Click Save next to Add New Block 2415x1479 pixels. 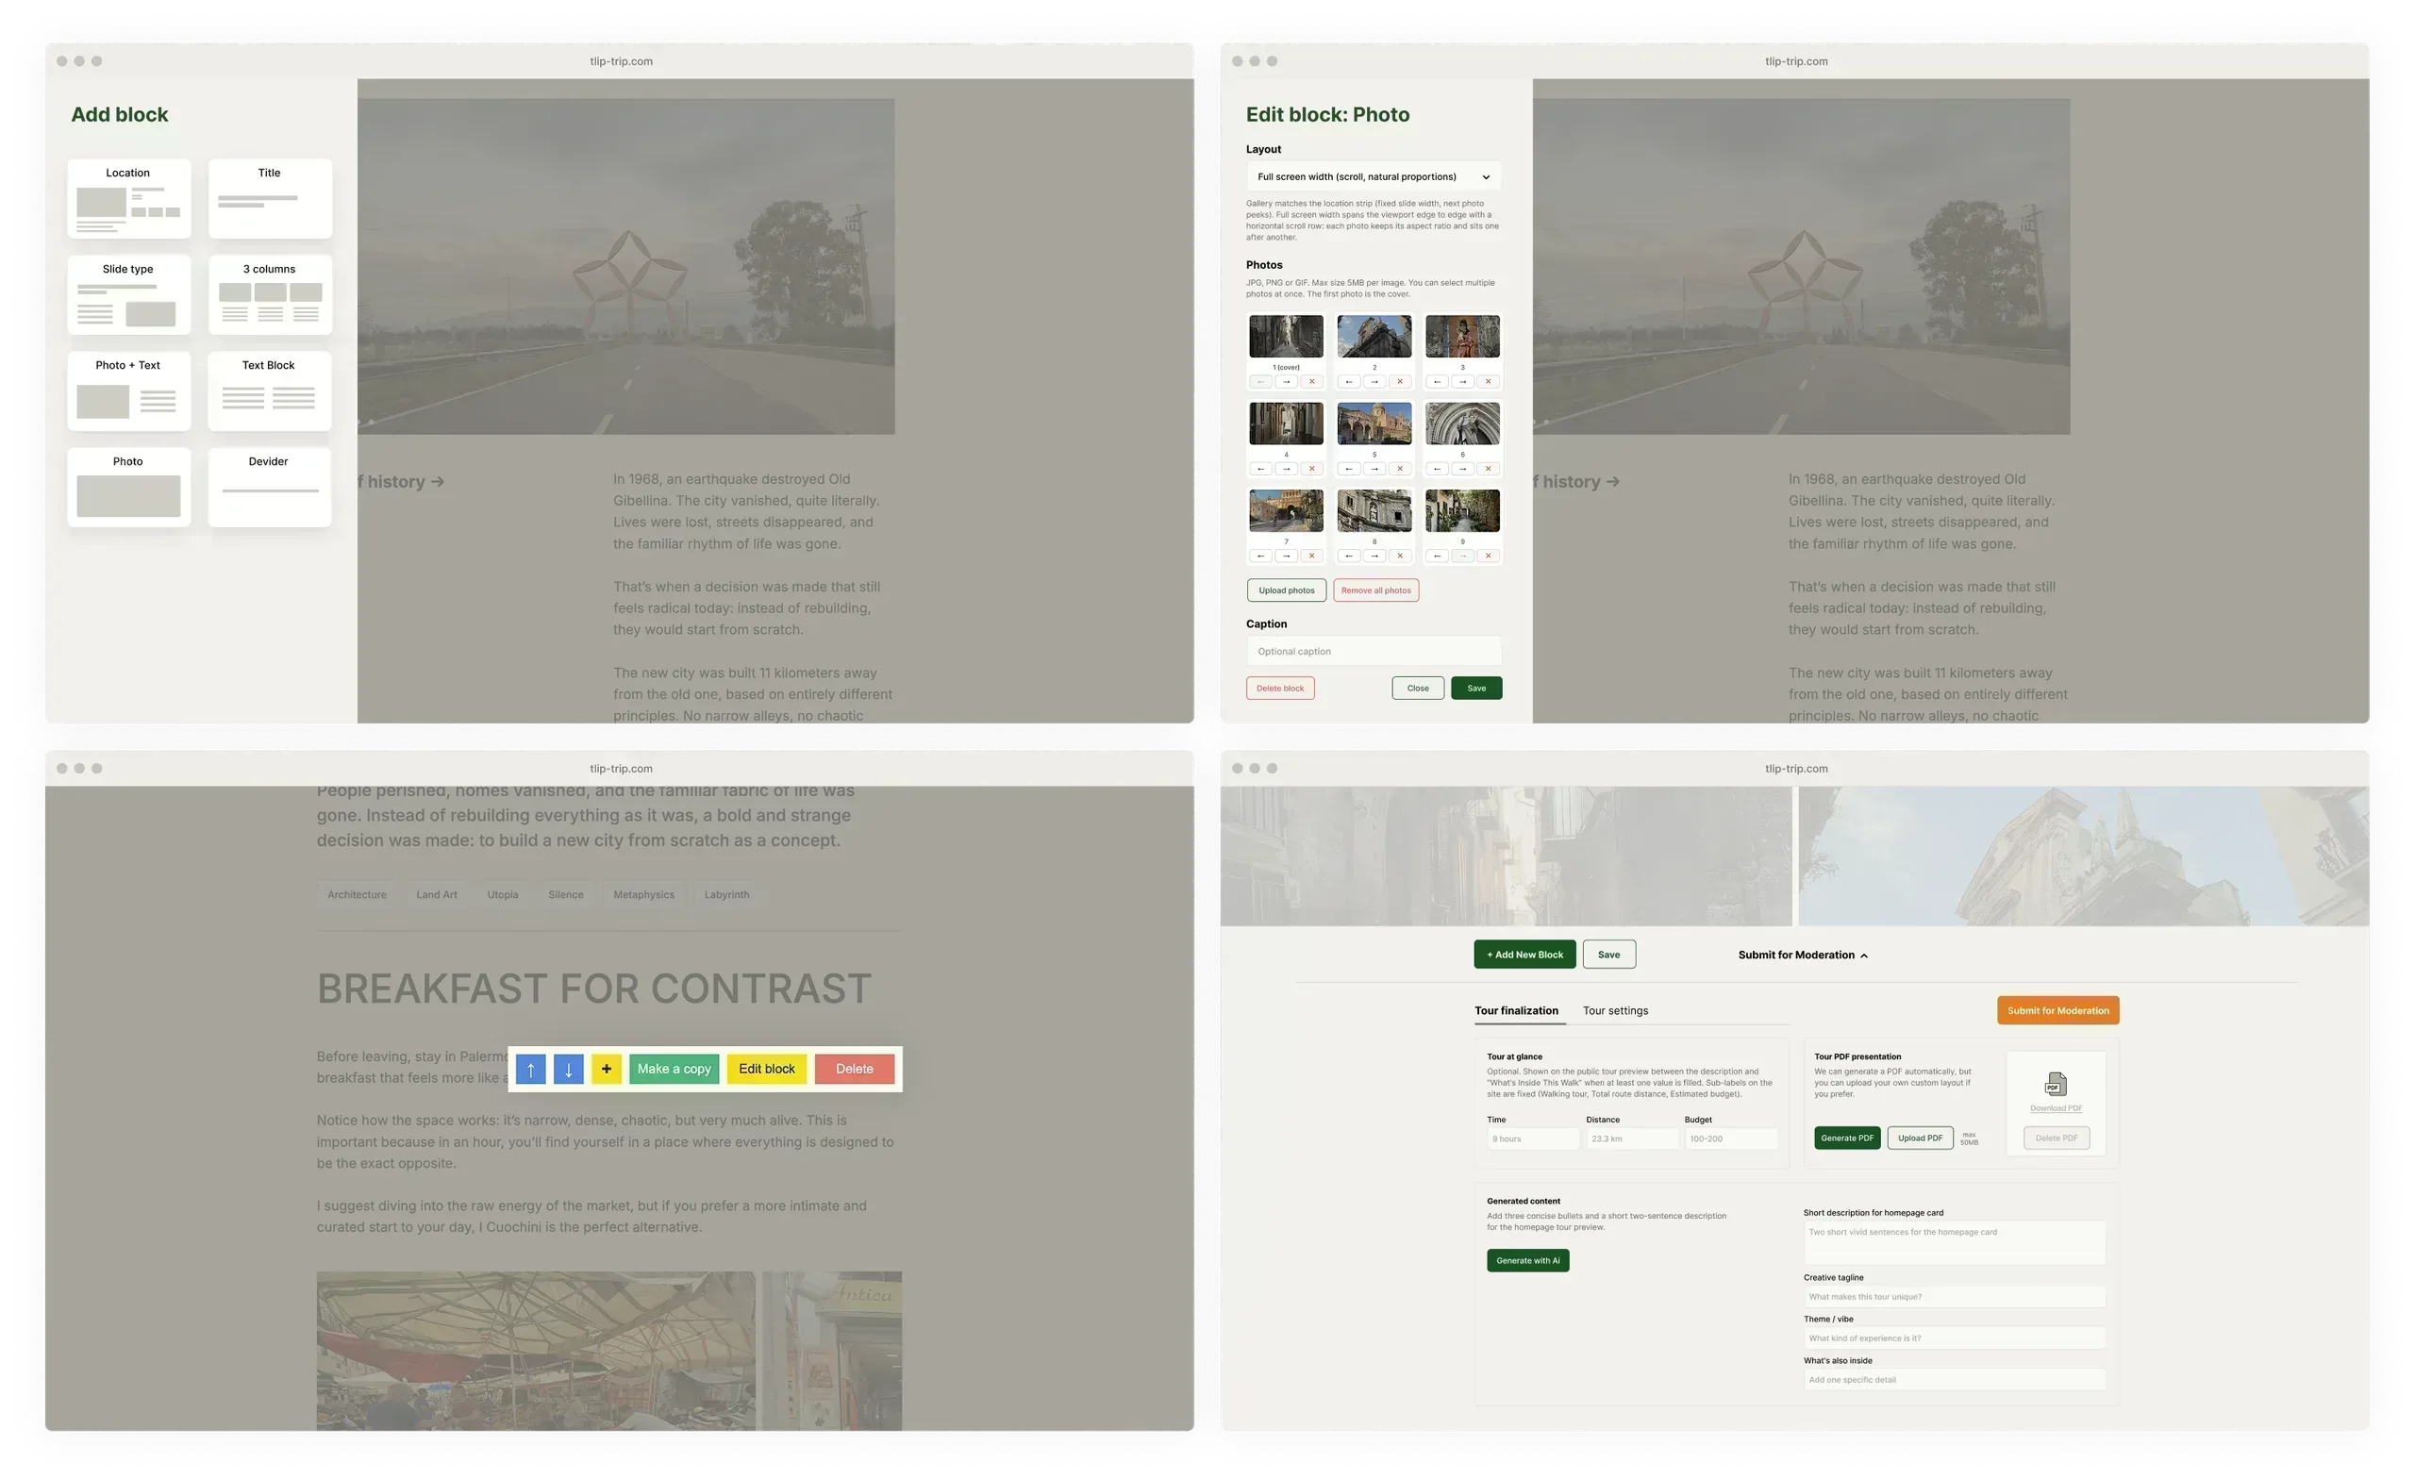tap(1608, 955)
